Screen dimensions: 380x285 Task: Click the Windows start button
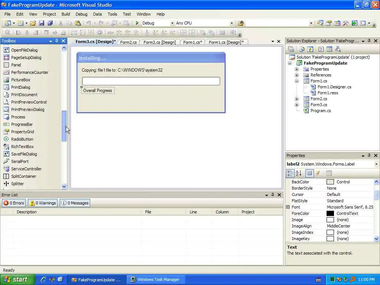click(x=18, y=279)
